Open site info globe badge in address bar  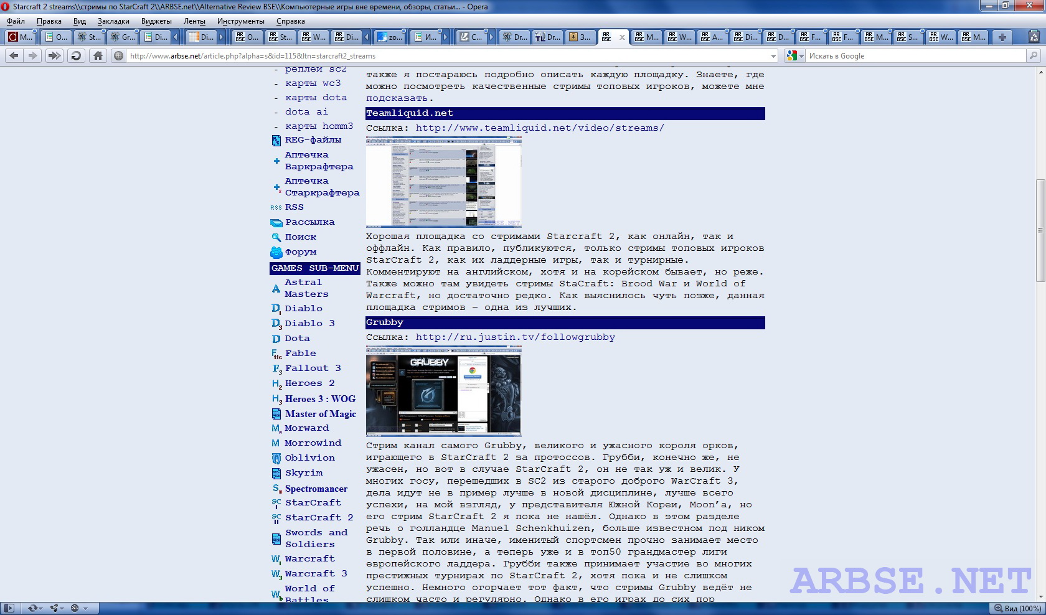click(x=118, y=56)
